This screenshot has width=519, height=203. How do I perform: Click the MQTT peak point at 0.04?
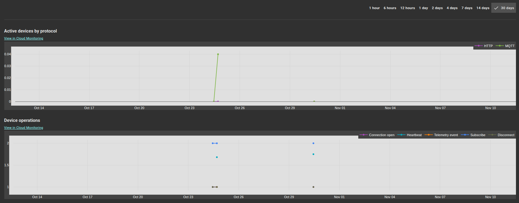click(x=218, y=54)
